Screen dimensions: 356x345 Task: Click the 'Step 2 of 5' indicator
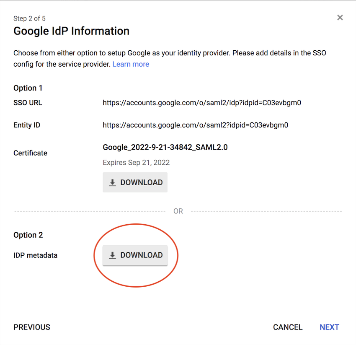(x=29, y=18)
